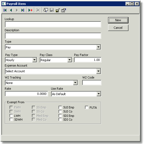This screenshot has height=144, width=144.
Task: Click the New button
Action: (x=118, y=20)
